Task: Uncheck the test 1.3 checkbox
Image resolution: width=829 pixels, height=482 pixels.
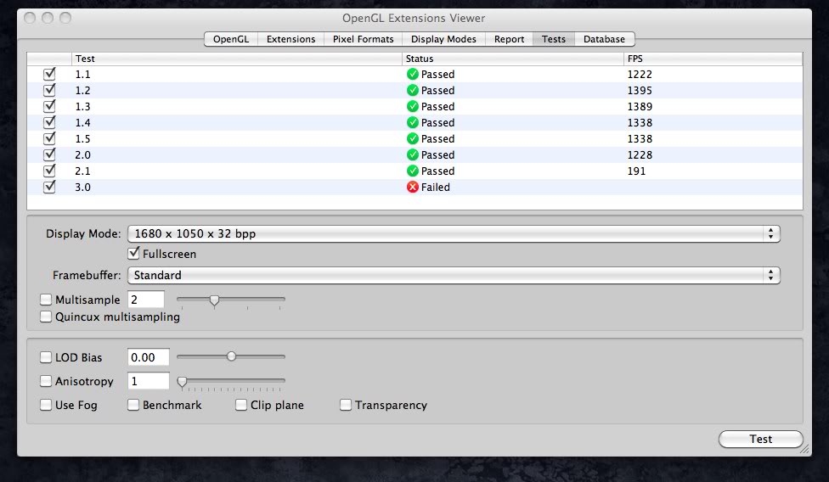Action: [49, 106]
